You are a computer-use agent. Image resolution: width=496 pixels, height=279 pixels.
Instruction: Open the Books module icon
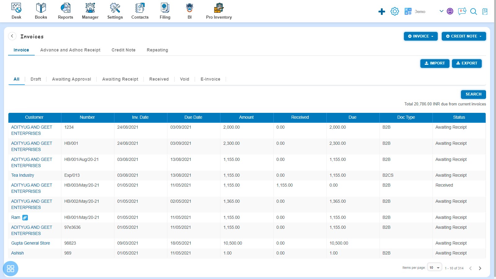pyautogui.click(x=41, y=8)
